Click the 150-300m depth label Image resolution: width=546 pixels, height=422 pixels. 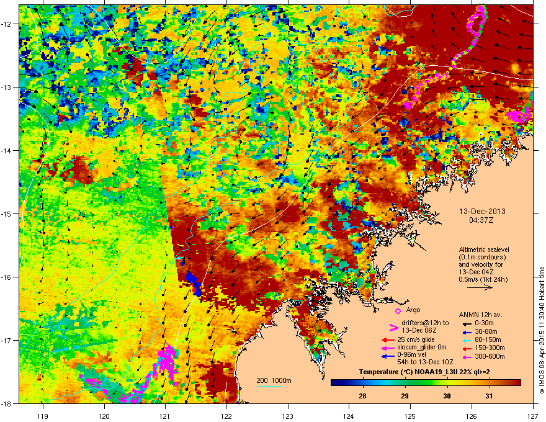[x=490, y=348]
